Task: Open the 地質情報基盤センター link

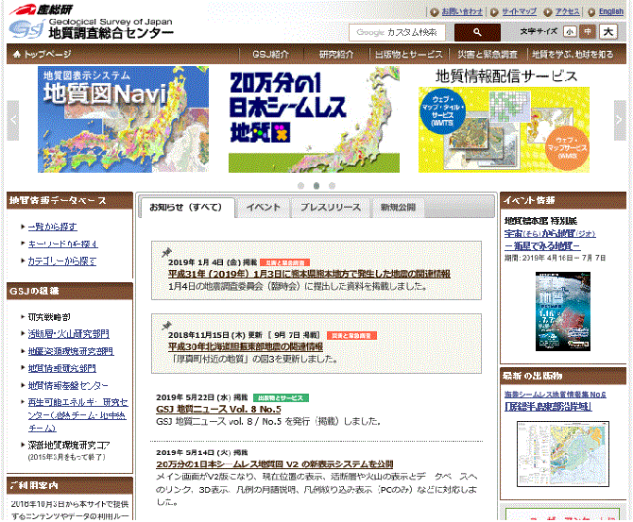Action: tap(68, 386)
